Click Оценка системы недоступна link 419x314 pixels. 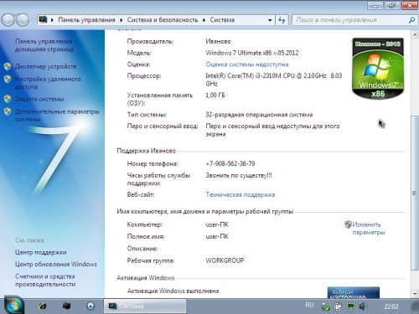(x=247, y=64)
